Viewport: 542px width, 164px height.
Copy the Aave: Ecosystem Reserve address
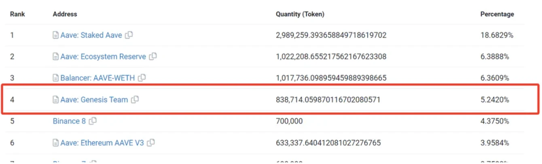(x=153, y=57)
